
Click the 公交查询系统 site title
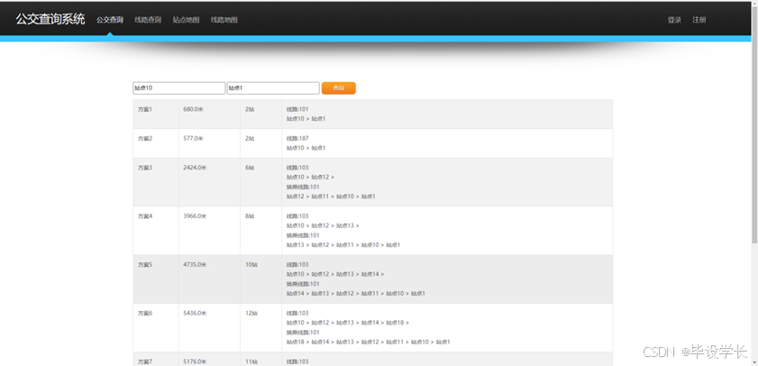[50, 19]
